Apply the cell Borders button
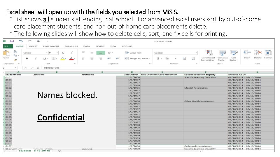Image resolution: width=280 pixels, height=157 pixels. coord(53,58)
